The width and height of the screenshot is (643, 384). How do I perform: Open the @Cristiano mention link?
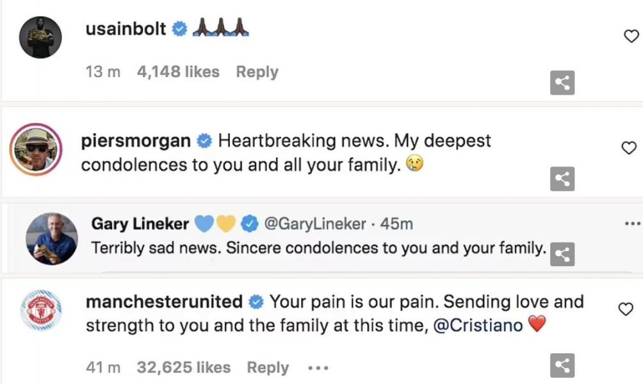(x=478, y=325)
